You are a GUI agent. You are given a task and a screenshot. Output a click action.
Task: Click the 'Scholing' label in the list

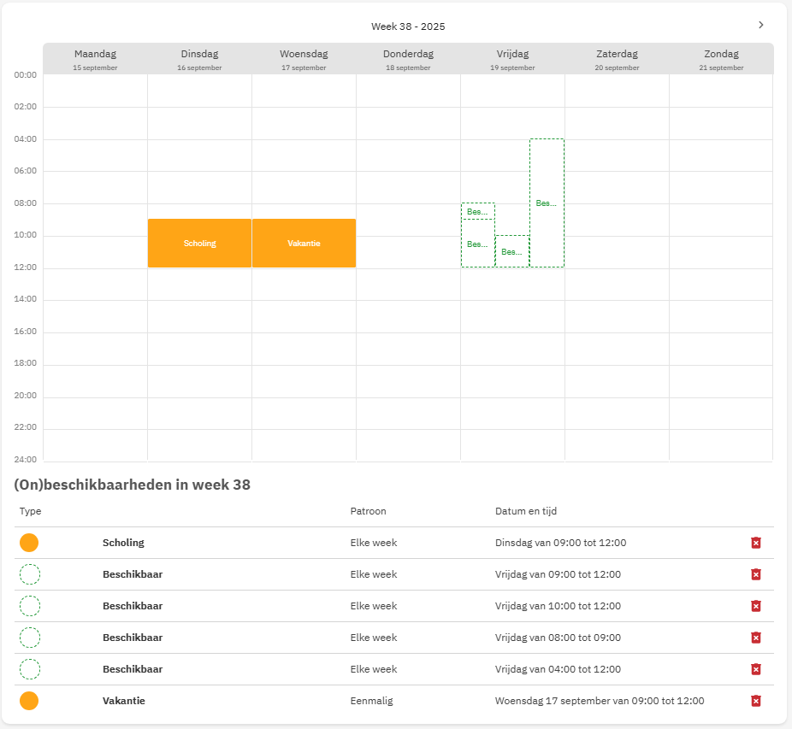[123, 543]
